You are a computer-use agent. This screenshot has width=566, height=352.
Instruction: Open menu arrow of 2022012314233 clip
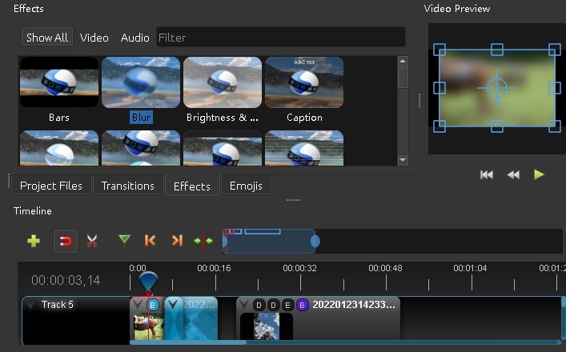click(x=244, y=305)
